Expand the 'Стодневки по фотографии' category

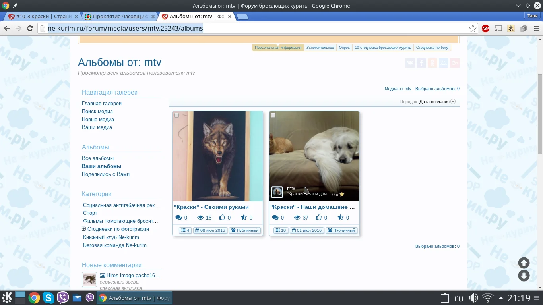84,229
